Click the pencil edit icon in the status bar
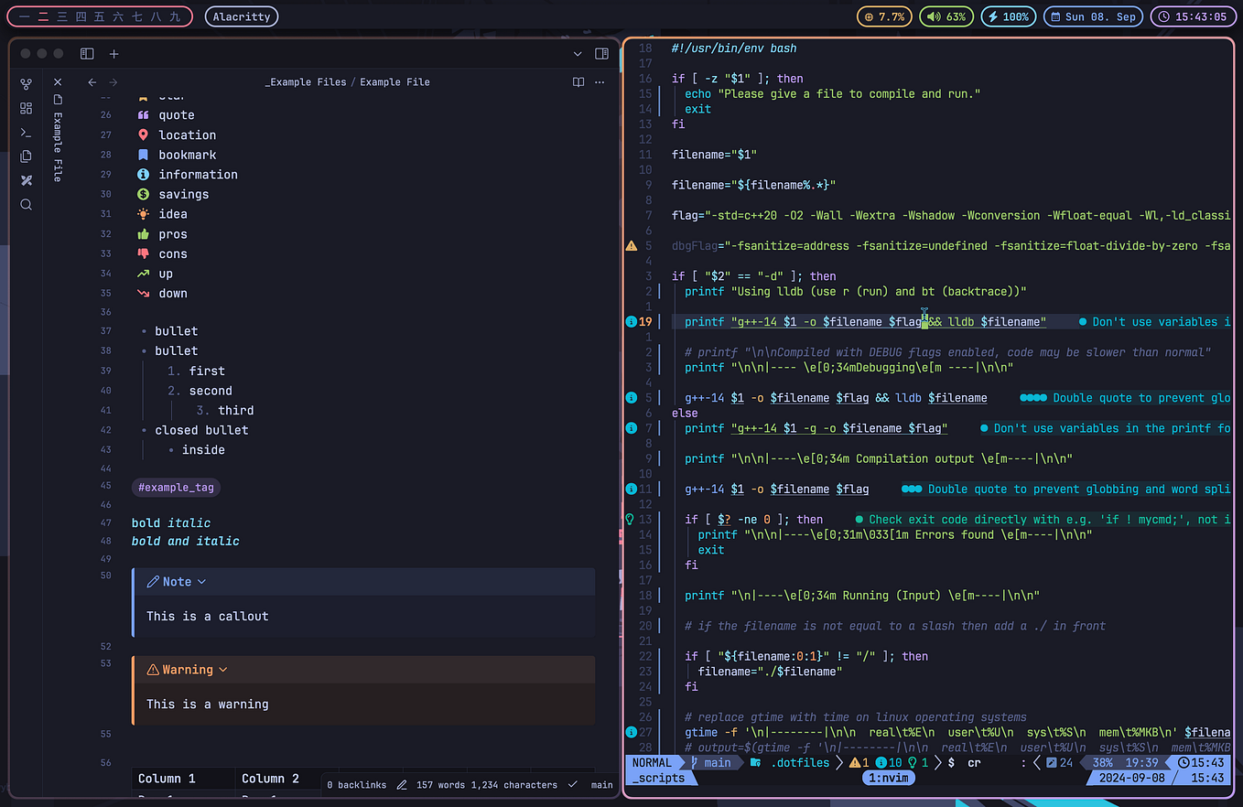This screenshot has height=807, width=1243. [x=403, y=784]
